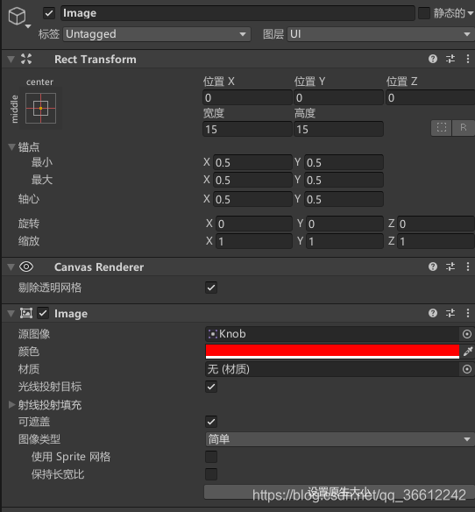Click 最小 anchor Y field

pos(344,162)
